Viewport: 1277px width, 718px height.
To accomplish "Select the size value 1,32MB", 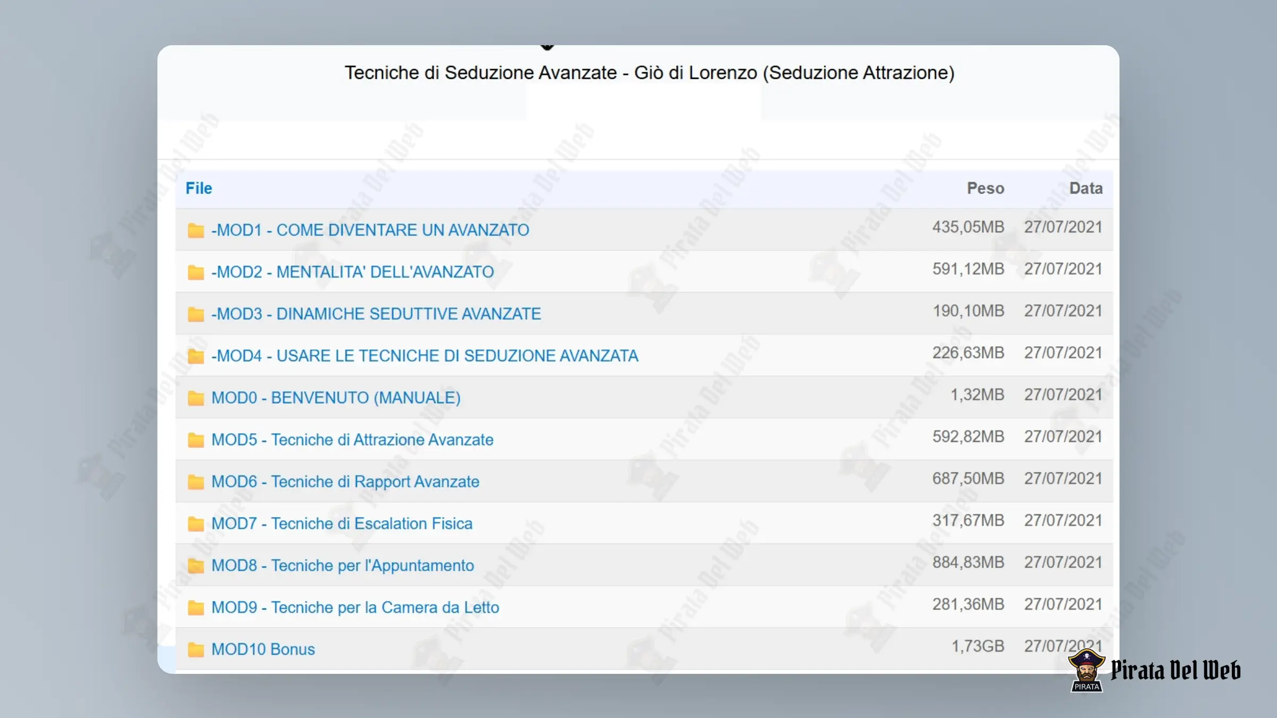I will point(977,395).
